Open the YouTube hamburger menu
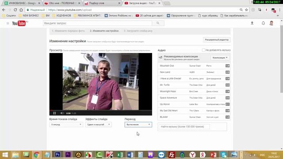Viewport: 283px width, 159px height. click(x=8, y=23)
